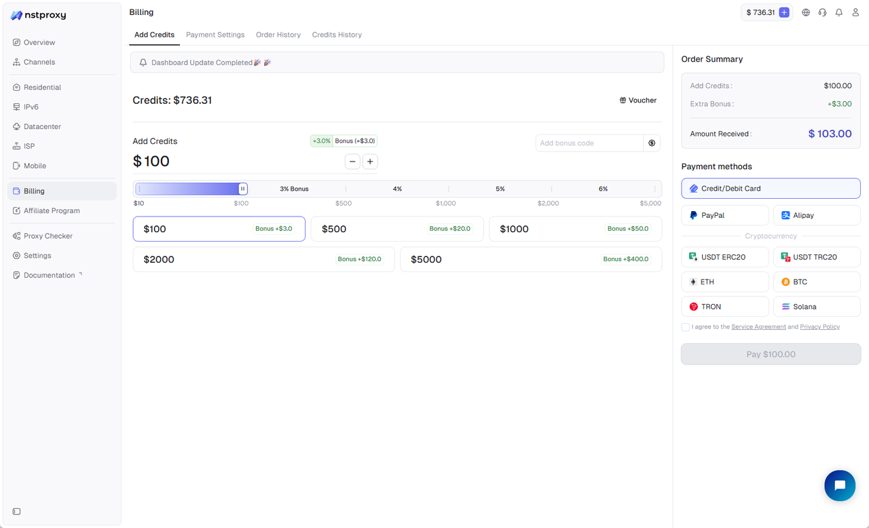This screenshot has width=869, height=528.
Task: Switch to the Order History tab
Action: point(278,35)
